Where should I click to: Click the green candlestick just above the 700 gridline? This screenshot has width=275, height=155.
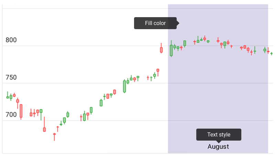point(84,117)
